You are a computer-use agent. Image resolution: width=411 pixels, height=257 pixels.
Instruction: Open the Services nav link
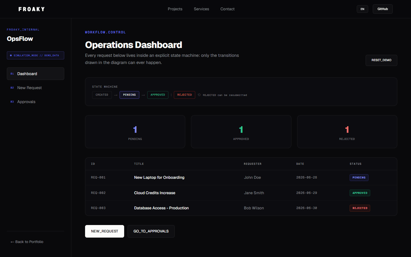[x=201, y=9]
